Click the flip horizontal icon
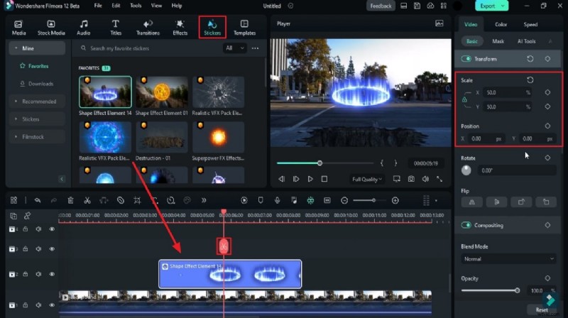This screenshot has height=318, width=568. point(471,202)
